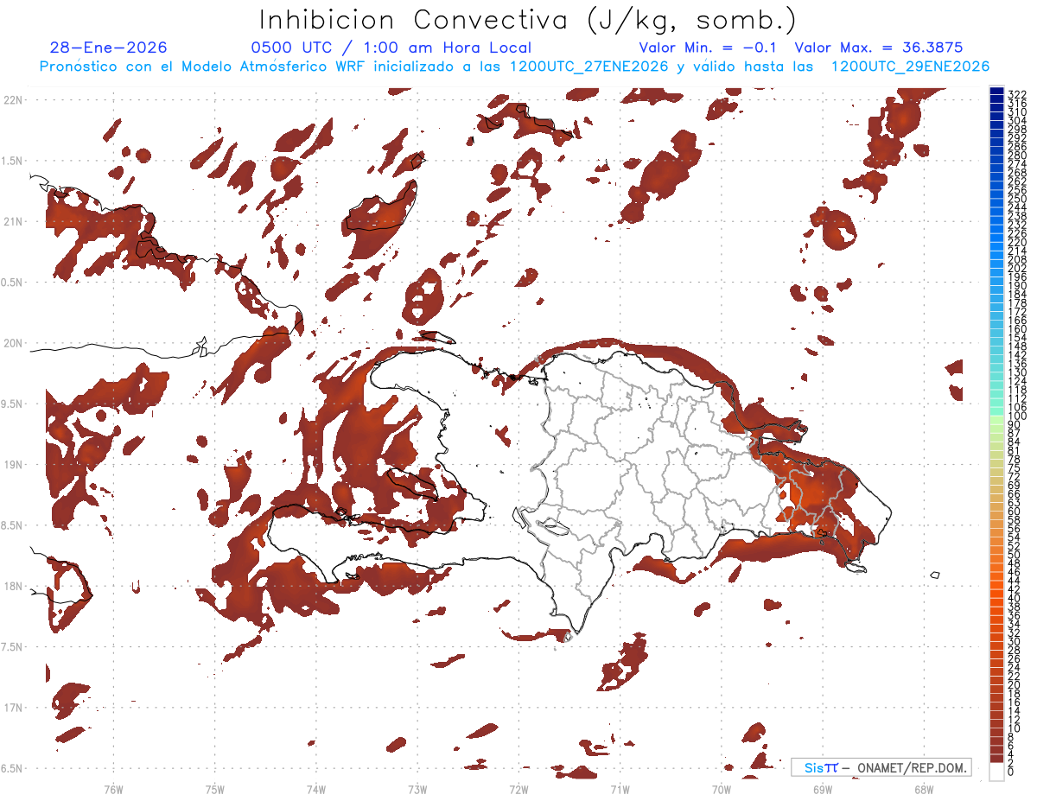Click the '19N' latitude label
The image size is (1037, 801).
tap(13, 465)
